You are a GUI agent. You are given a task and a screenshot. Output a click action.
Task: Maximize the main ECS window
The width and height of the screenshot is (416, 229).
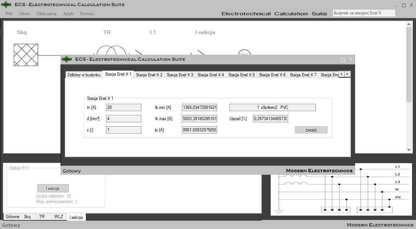click(x=404, y=5)
